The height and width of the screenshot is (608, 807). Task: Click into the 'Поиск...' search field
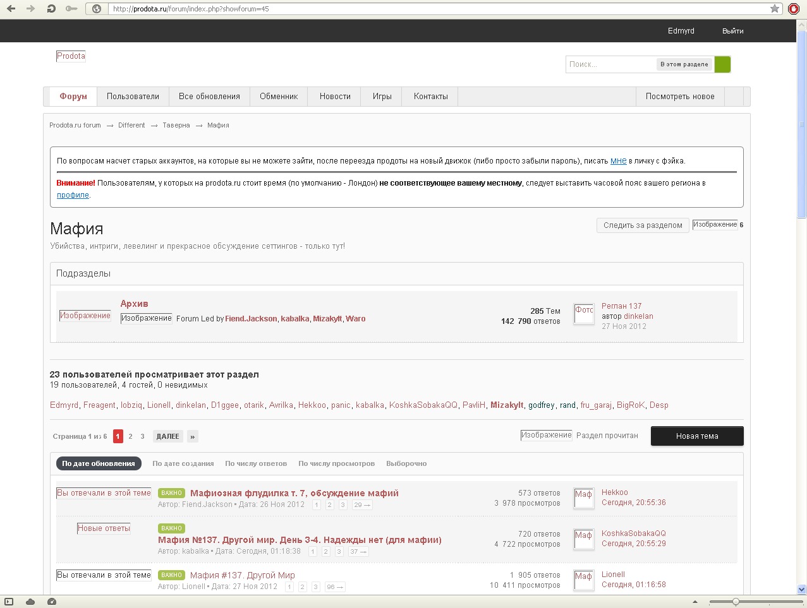pyautogui.click(x=610, y=64)
